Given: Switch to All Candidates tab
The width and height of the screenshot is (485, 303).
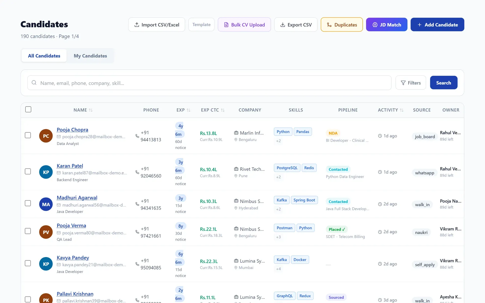Looking at the screenshot, I should (x=44, y=56).
